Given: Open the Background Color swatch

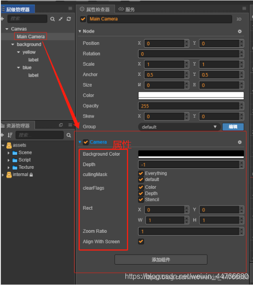Looking at the screenshot, I should pyautogui.click(x=191, y=154).
